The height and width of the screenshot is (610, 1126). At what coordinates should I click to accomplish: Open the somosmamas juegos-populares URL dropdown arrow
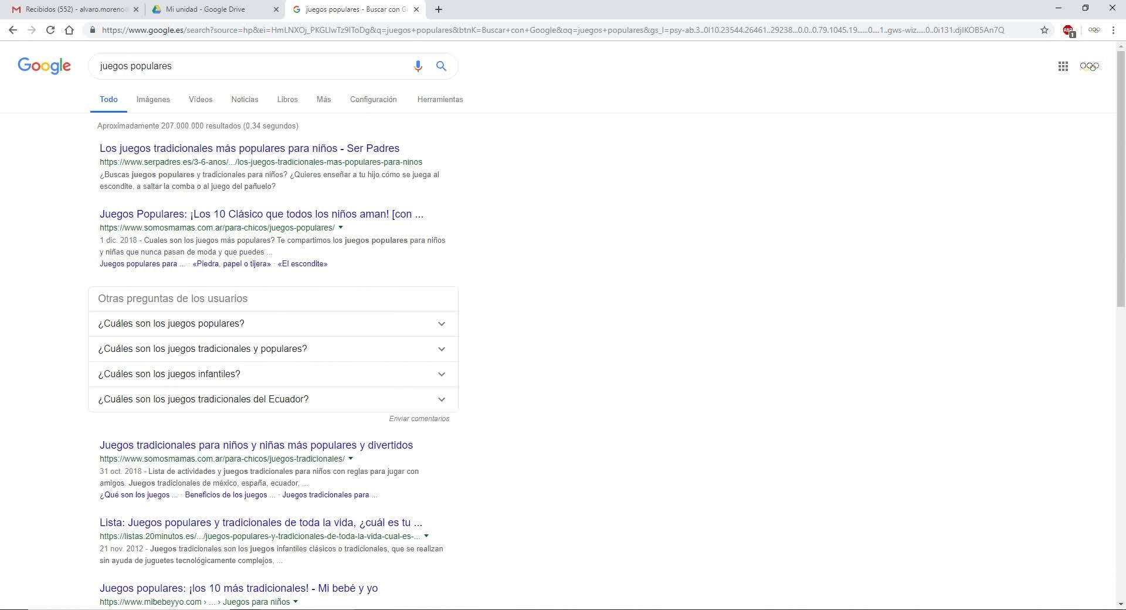tap(341, 228)
